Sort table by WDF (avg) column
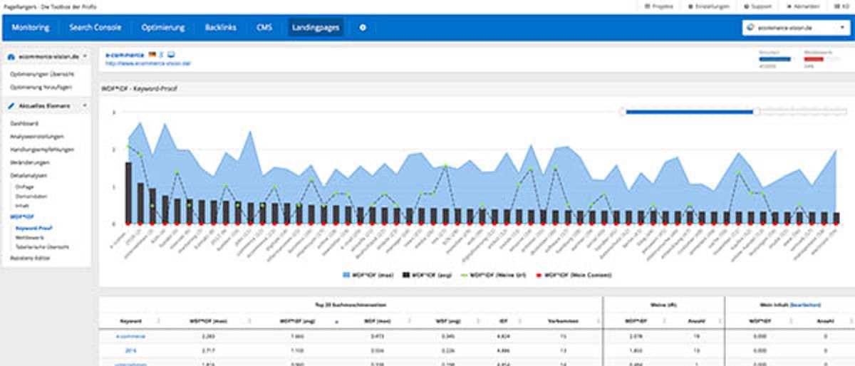Image resolution: width=855 pixels, height=366 pixels. (448, 320)
